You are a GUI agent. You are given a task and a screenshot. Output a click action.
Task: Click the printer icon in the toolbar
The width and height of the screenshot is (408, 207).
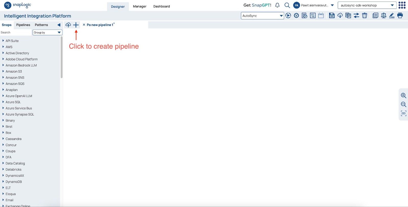[400, 16]
